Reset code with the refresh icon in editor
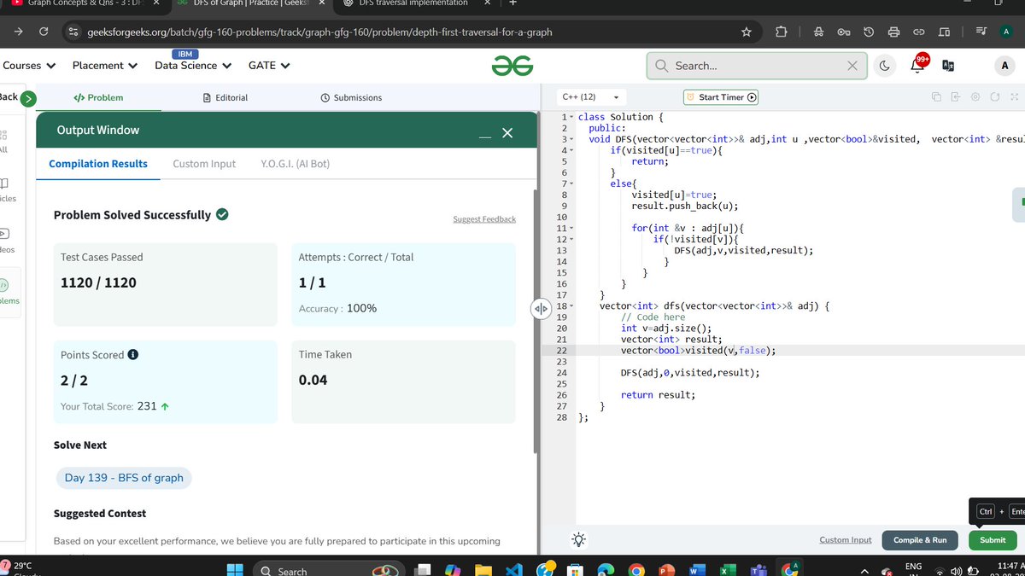This screenshot has width=1025, height=576. pos(994,96)
